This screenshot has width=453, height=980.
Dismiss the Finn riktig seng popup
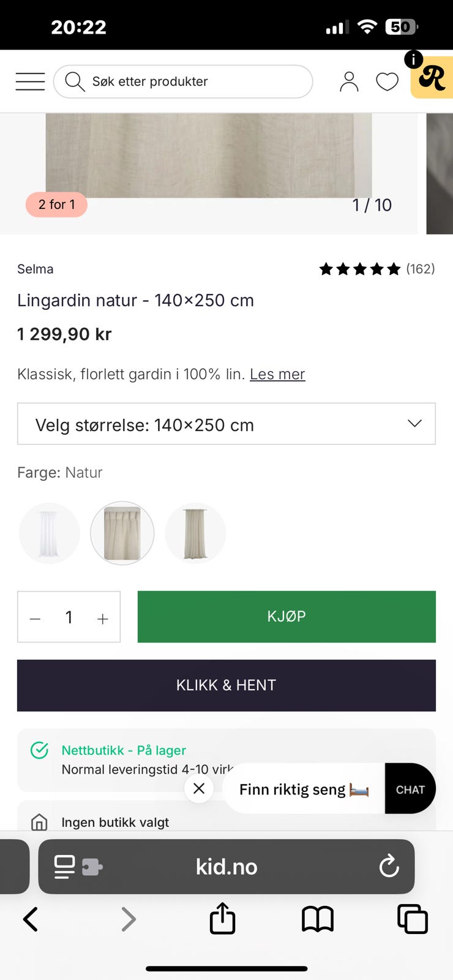(x=199, y=788)
